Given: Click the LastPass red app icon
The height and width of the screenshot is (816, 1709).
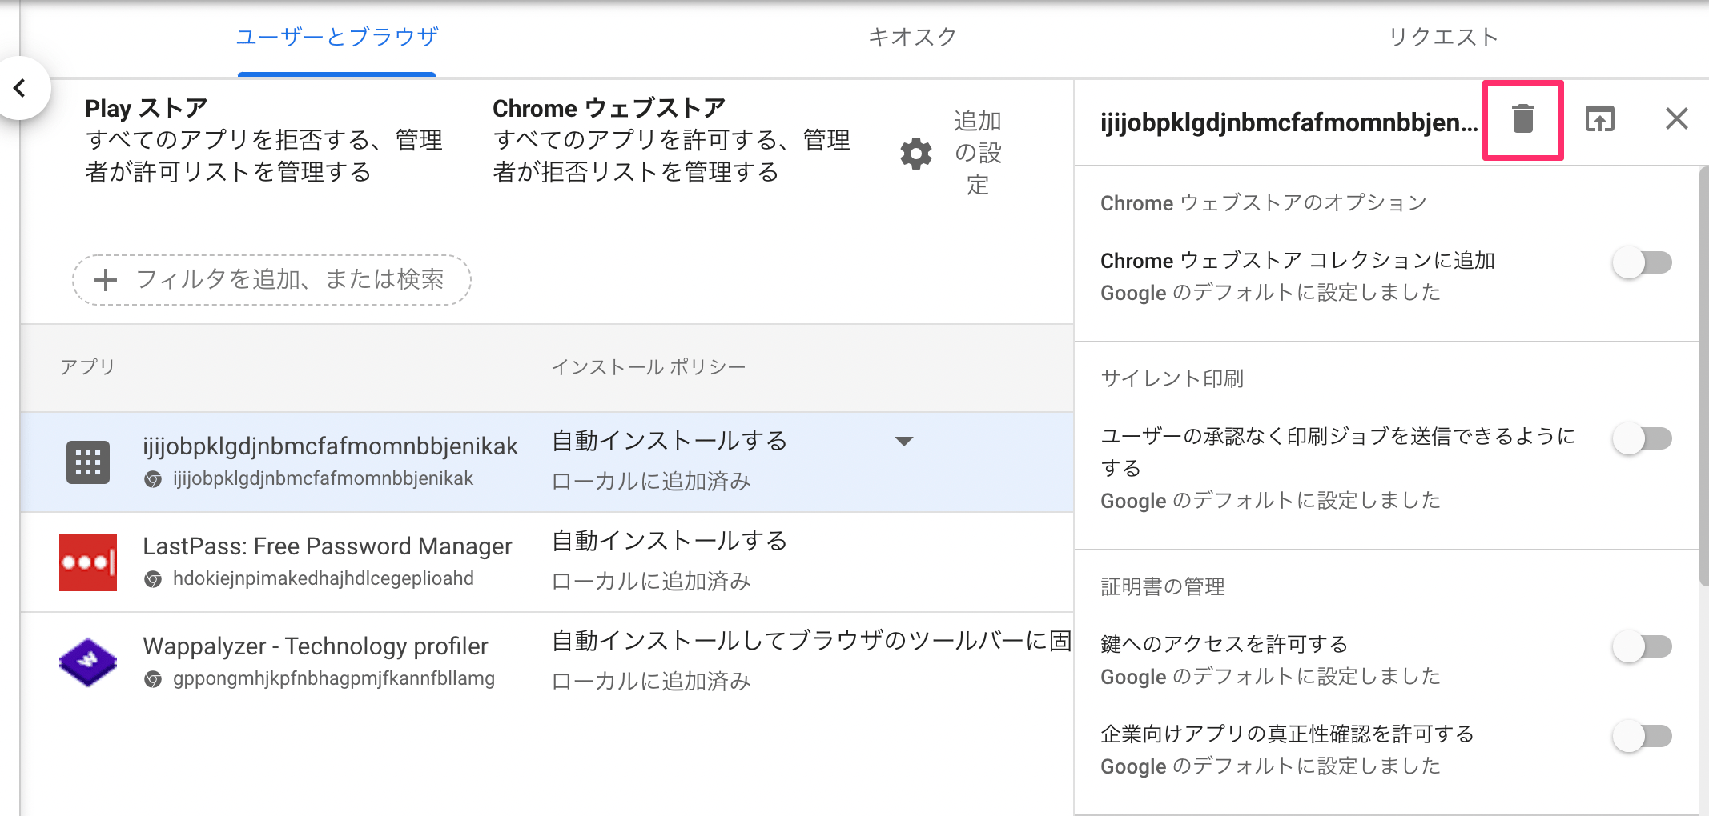Looking at the screenshot, I should click(88, 562).
